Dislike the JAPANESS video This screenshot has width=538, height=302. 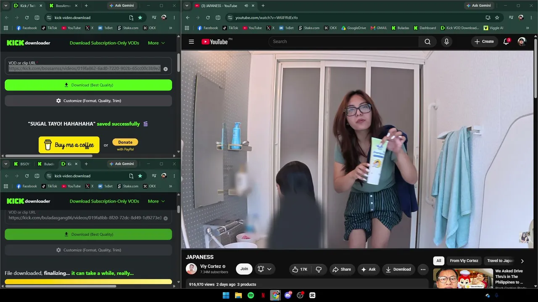pos(319,269)
